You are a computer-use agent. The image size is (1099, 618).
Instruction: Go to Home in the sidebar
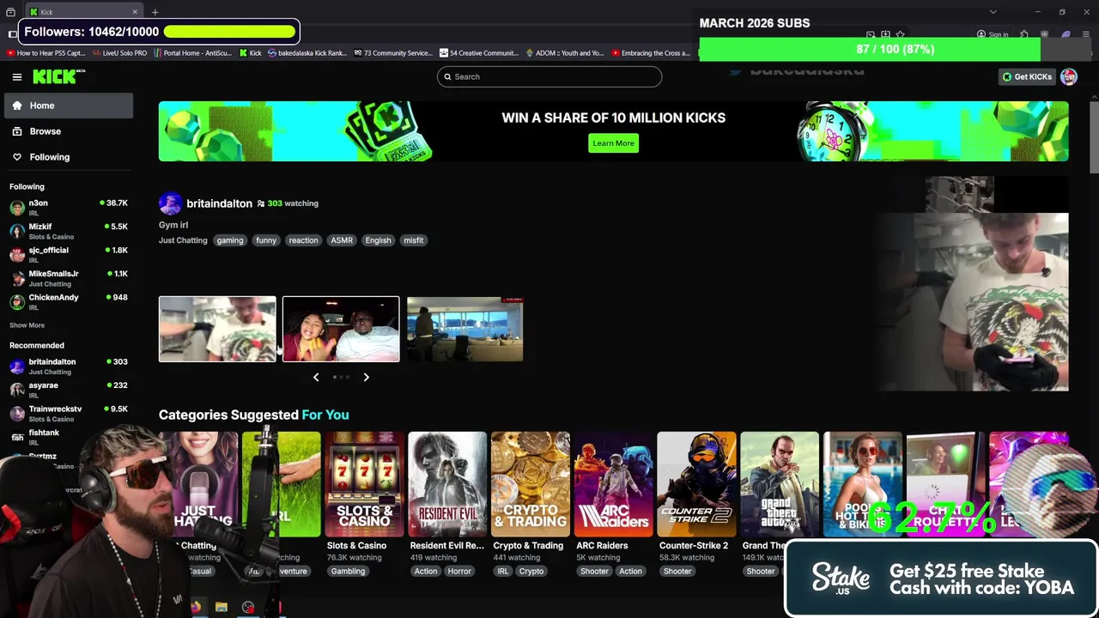69,106
